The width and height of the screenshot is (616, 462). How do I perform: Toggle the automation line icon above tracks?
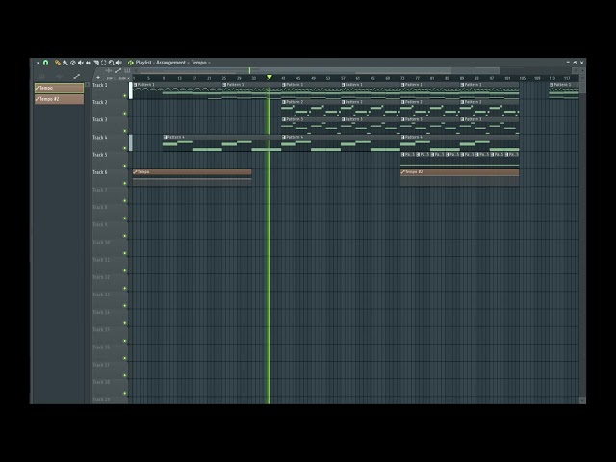tap(118, 70)
